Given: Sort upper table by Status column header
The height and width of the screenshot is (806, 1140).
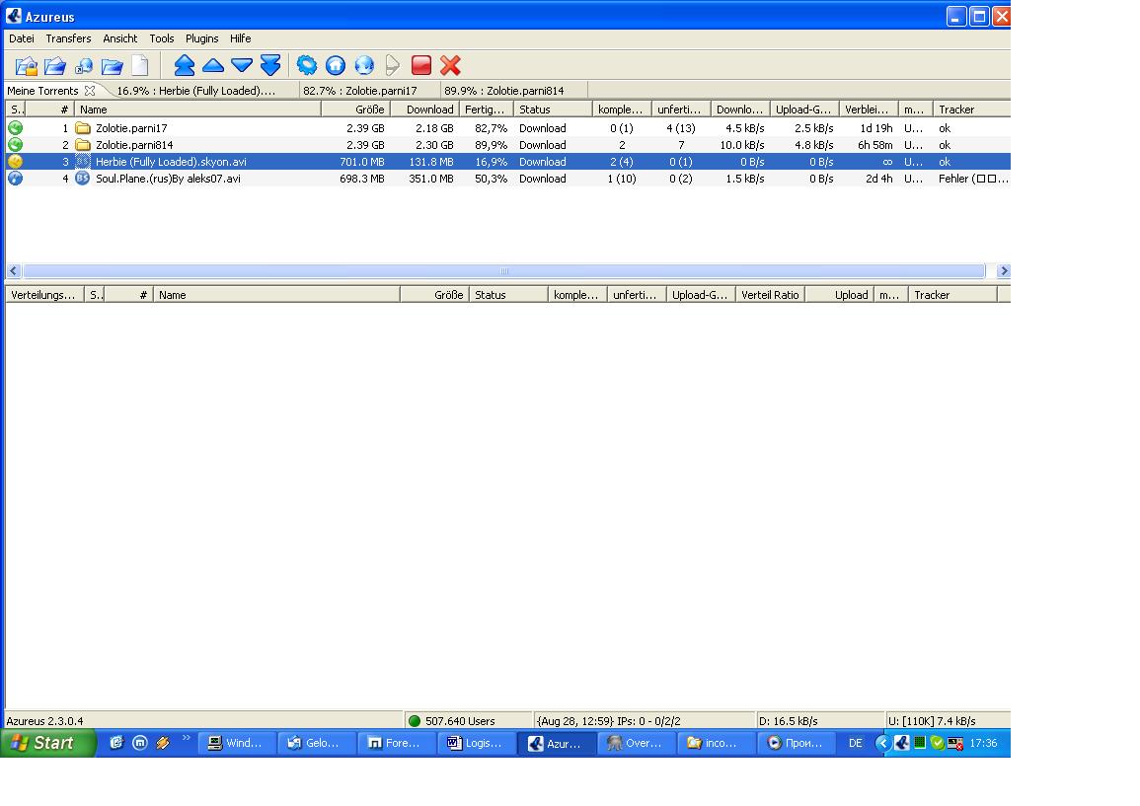Looking at the screenshot, I should 553,110.
